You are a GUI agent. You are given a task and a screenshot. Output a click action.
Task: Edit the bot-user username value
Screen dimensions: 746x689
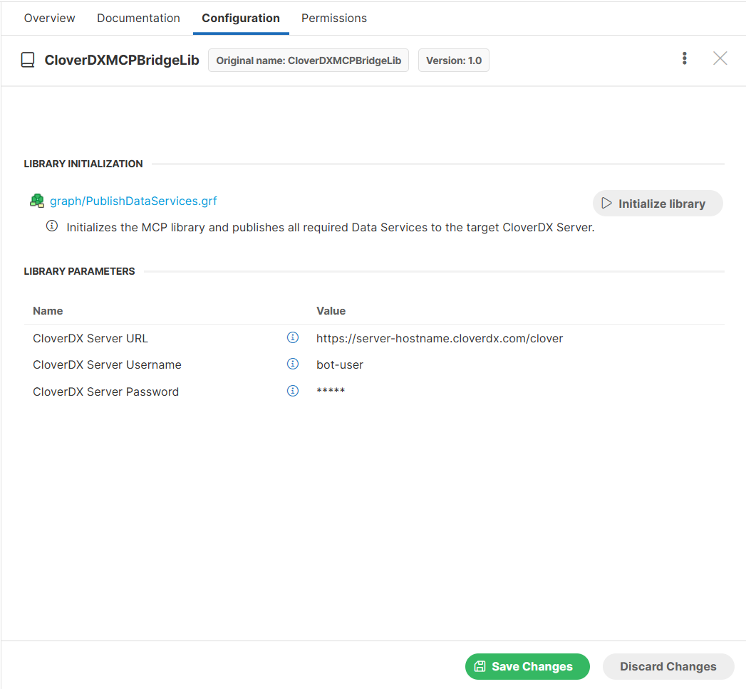(x=340, y=364)
